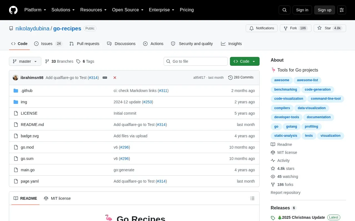Open the green Code dropdown button

tap(245, 61)
